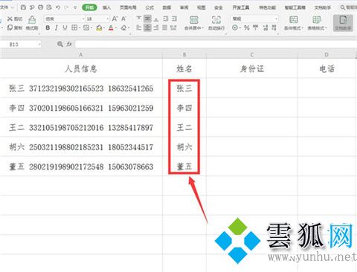The height and width of the screenshot is (272, 357).
Task: Open the Fill color dropdown arrow
Action: point(104,28)
